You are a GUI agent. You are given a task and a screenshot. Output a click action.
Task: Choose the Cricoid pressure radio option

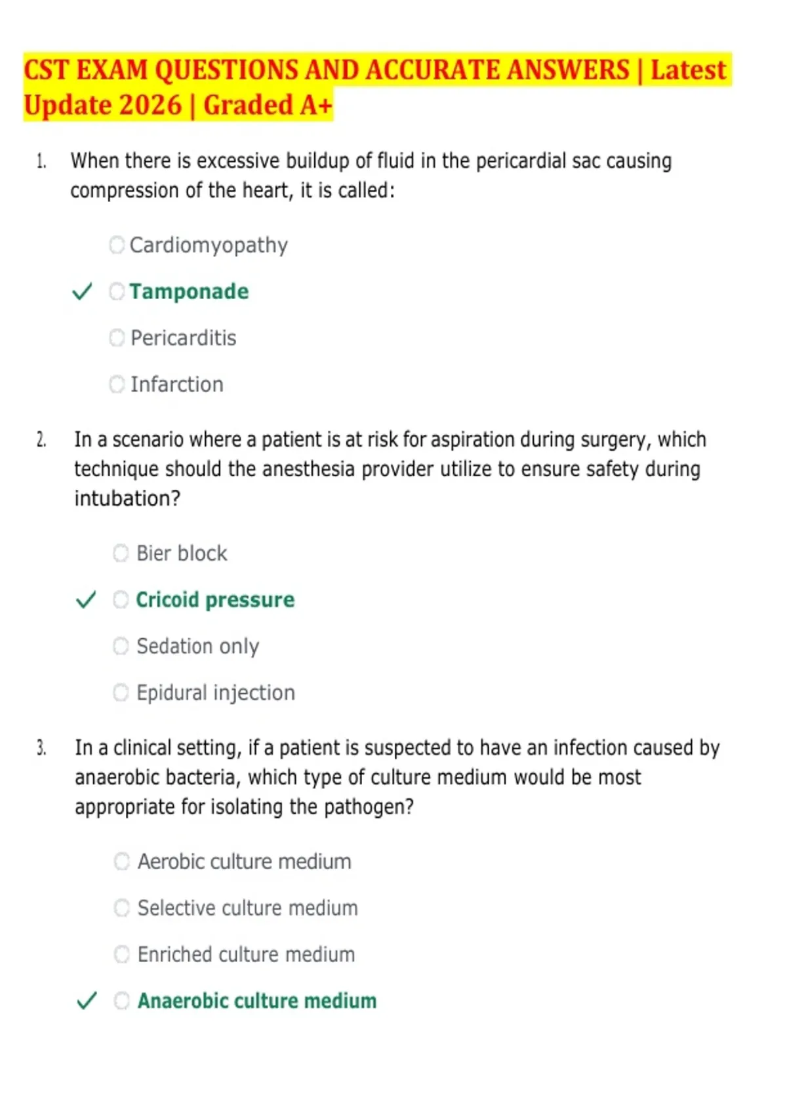pyautogui.click(x=121, y=599)
